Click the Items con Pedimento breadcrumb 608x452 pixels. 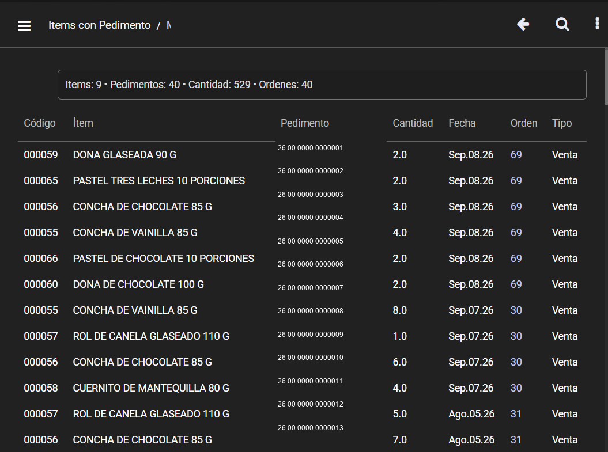[x=99, y=25]
